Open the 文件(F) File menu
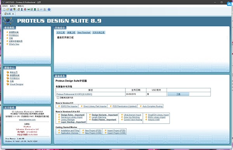 (x=5, y=6)
